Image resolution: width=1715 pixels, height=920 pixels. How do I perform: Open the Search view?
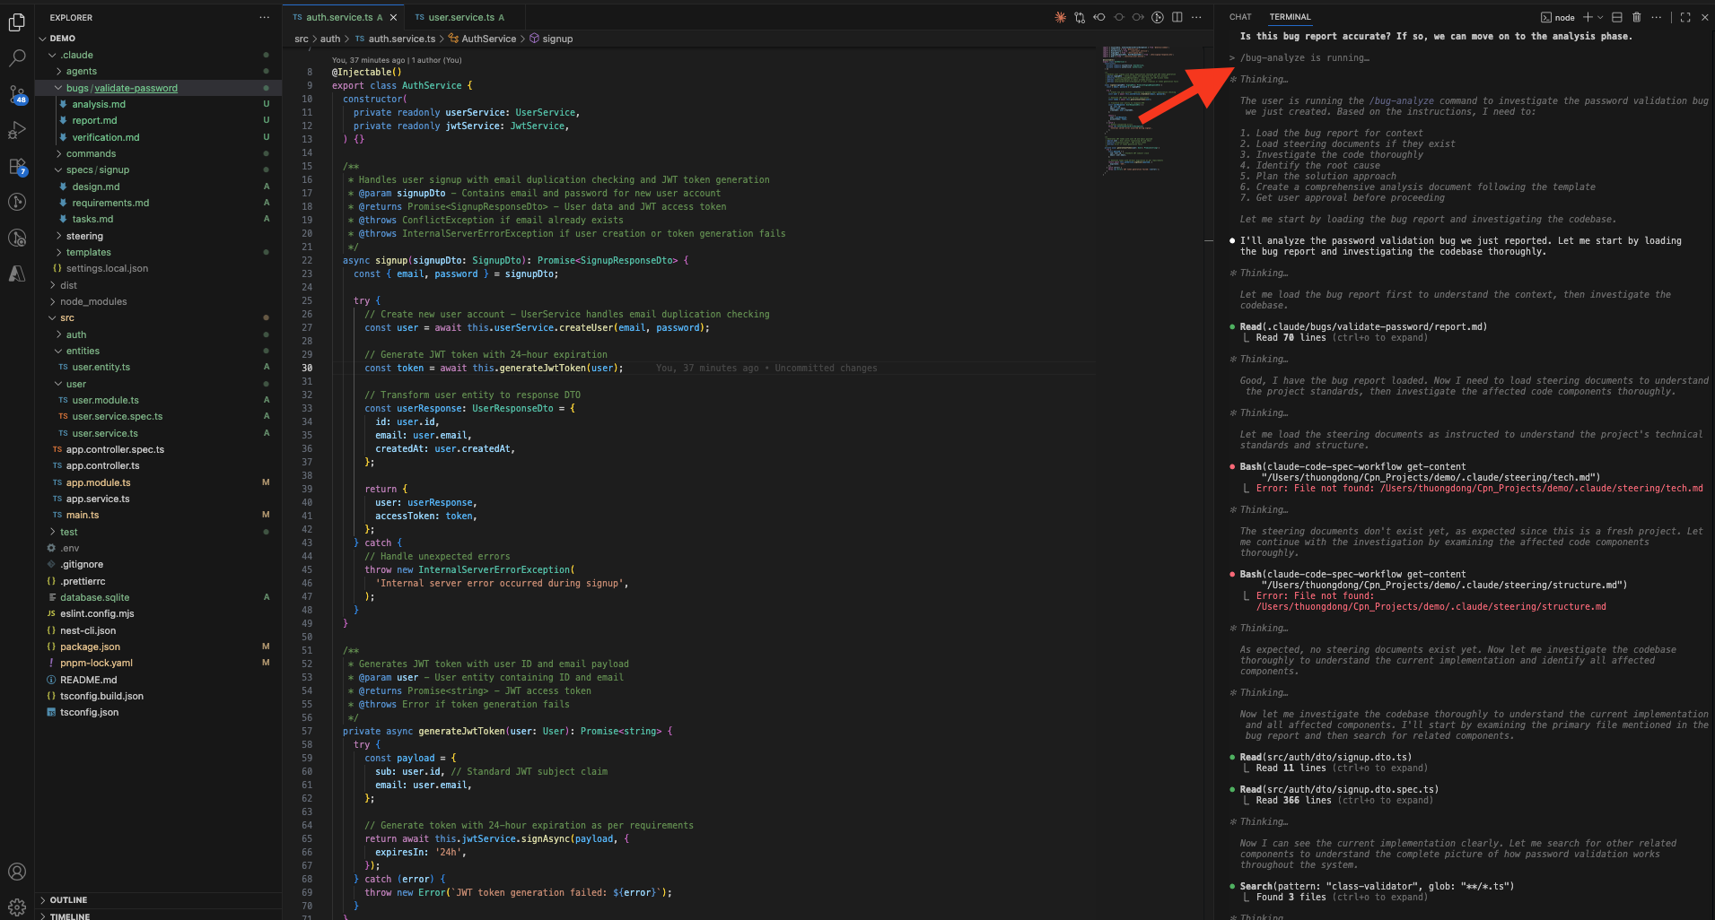coord(17,57)
